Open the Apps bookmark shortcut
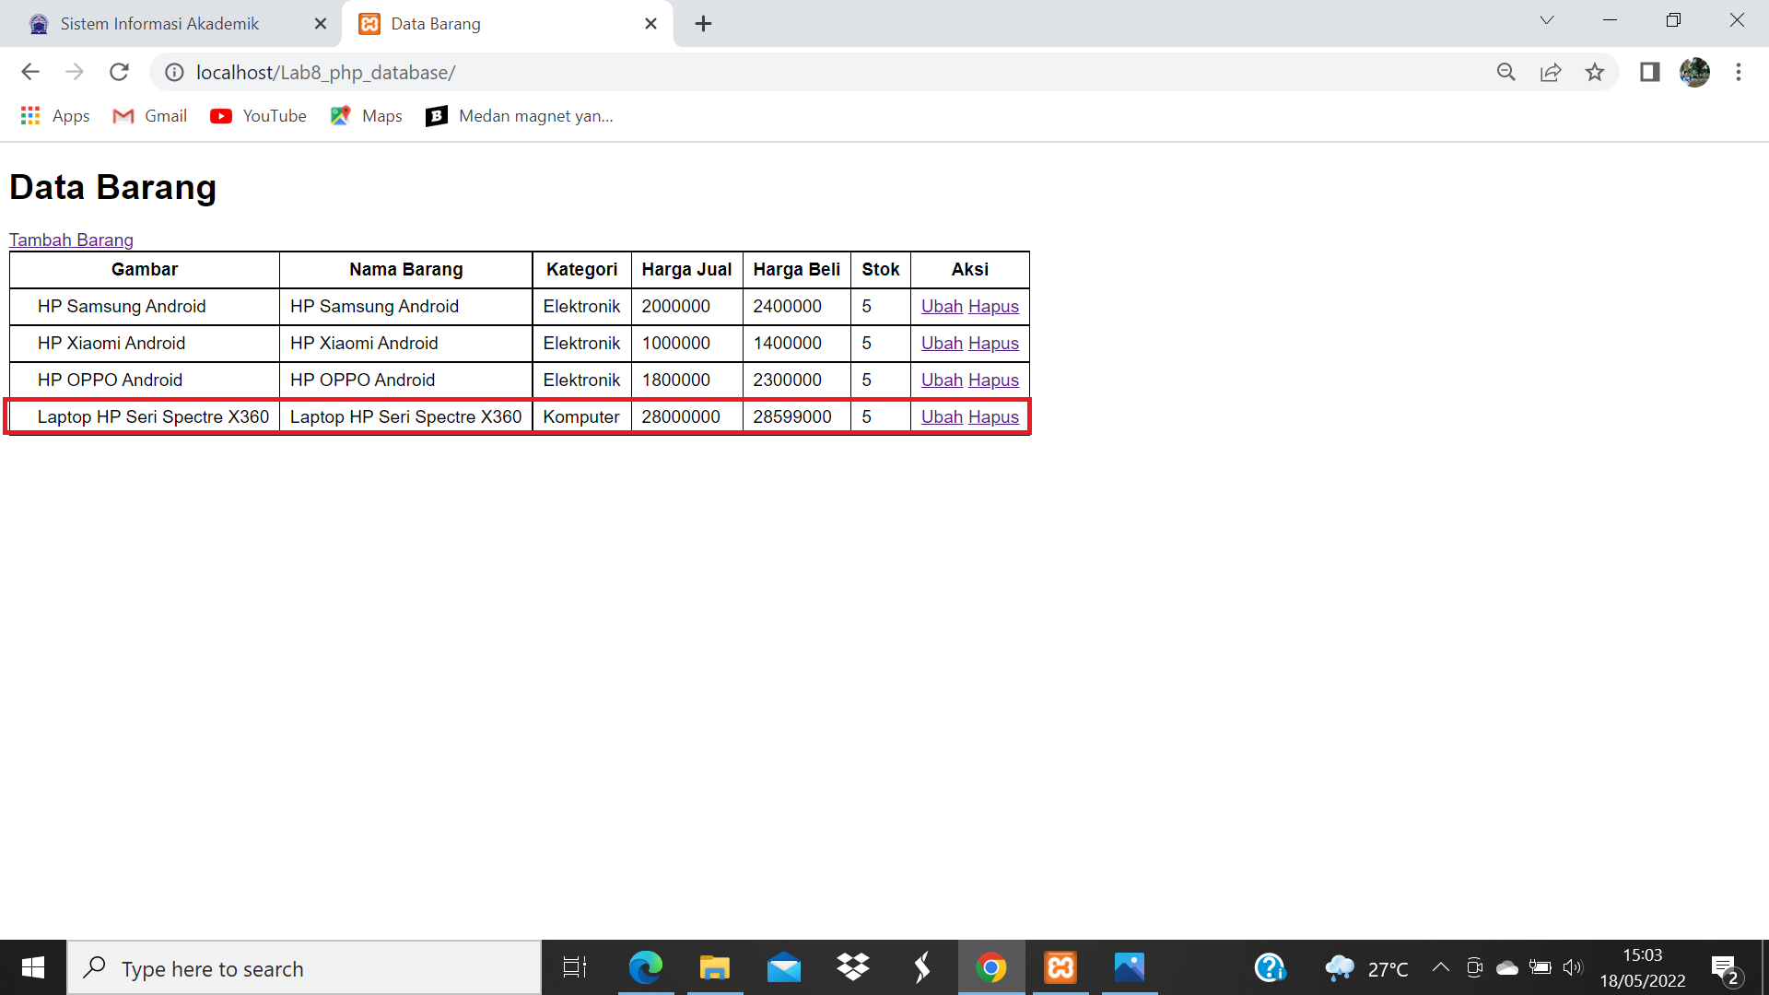 click(55, 116)
